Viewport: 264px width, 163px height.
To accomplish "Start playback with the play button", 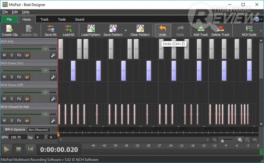I will click(7, 150).
